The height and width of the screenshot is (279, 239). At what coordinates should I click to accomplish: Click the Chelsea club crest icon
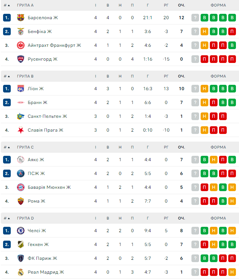pos(21,231)
